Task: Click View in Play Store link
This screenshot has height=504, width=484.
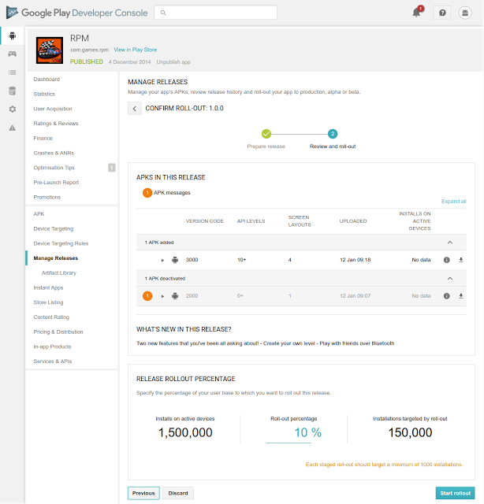Action: 135,50
